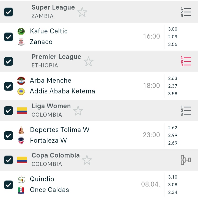
Task: Open red Ethiopia Premier League standings icon
Action: coord(186,61)
